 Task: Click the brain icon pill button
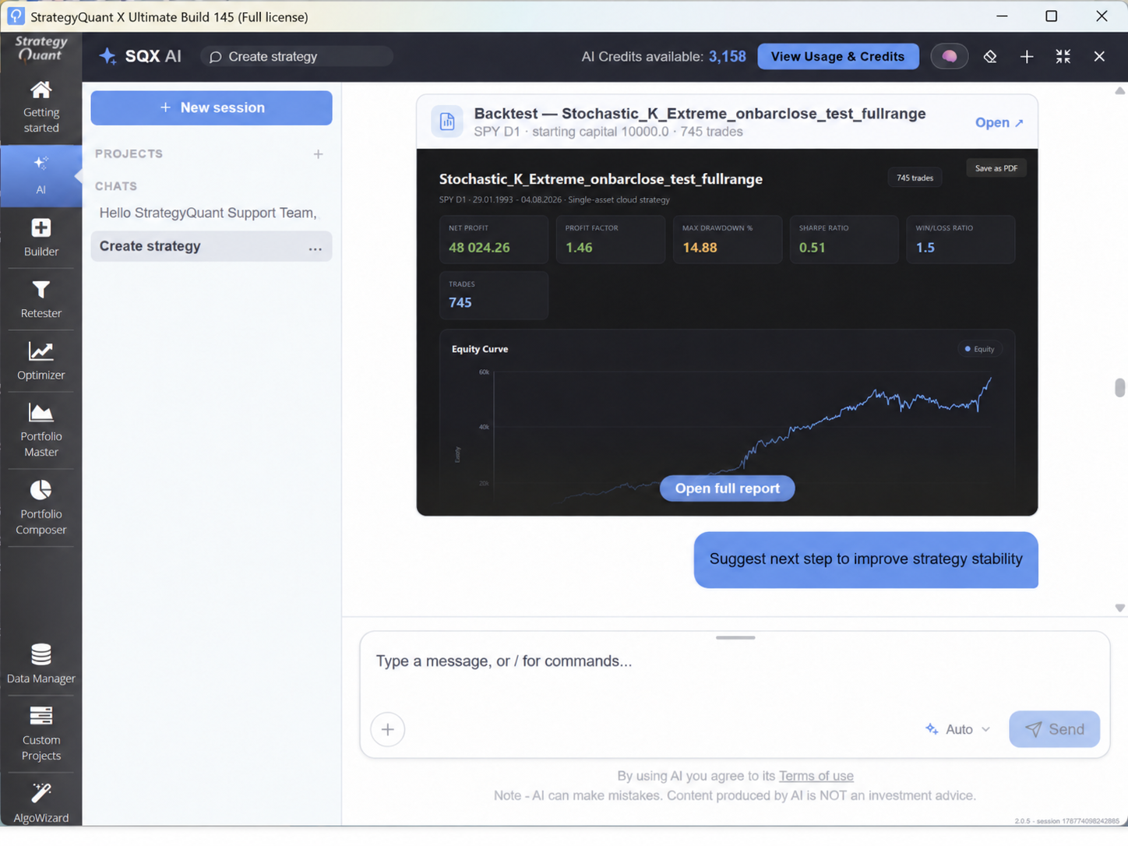[950, 57]
